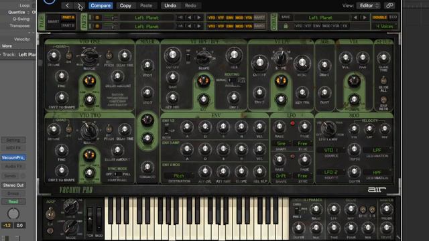Click the LFO 1 rate knob
This screenshot has height=241, width=429.
coord(280,127)
